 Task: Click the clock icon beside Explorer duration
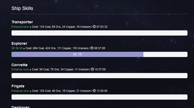(x=93, y=48)
